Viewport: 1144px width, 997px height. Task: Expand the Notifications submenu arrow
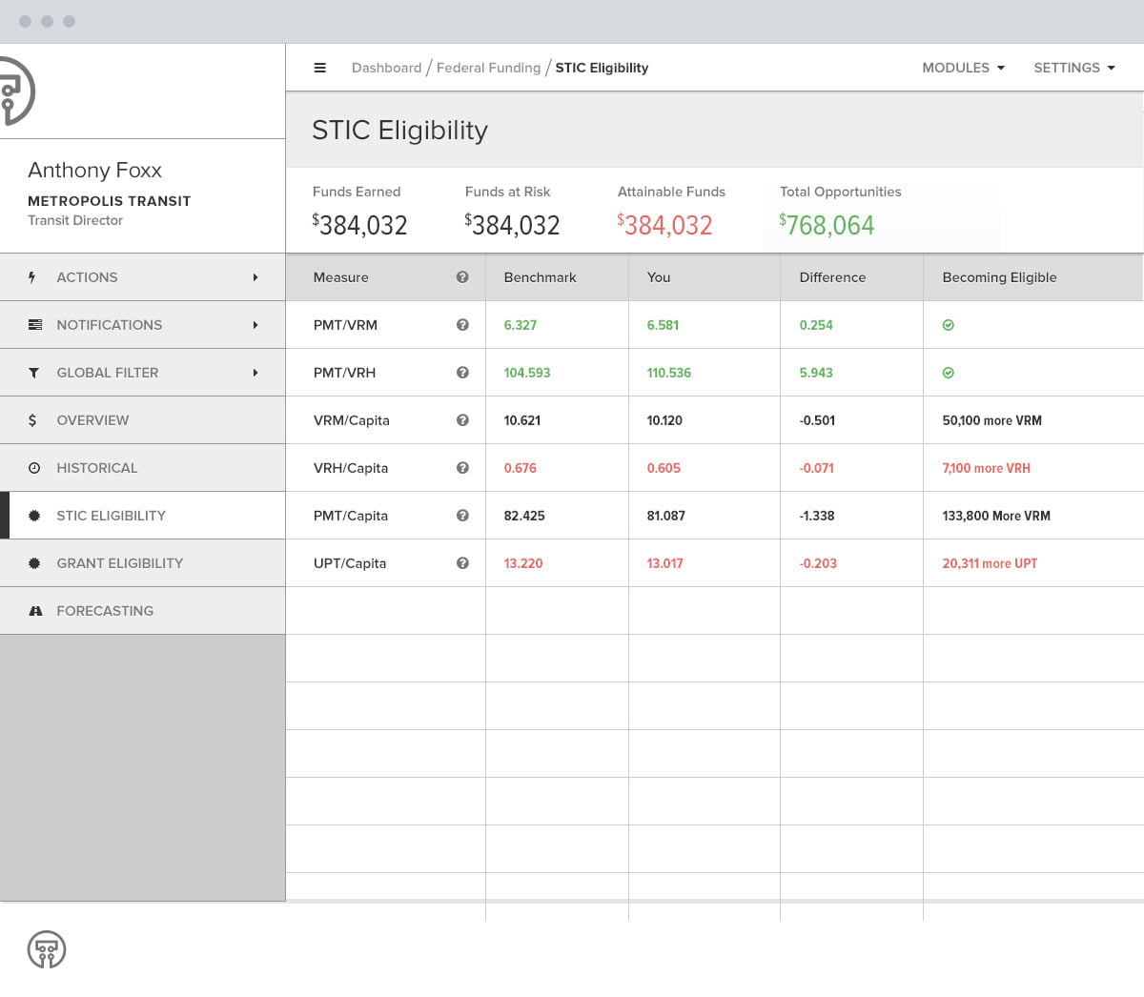point(255,325)
